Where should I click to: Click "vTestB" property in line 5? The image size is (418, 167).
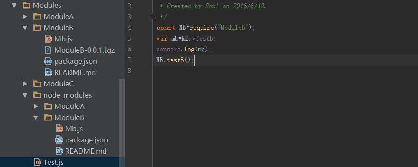[202, 39]
